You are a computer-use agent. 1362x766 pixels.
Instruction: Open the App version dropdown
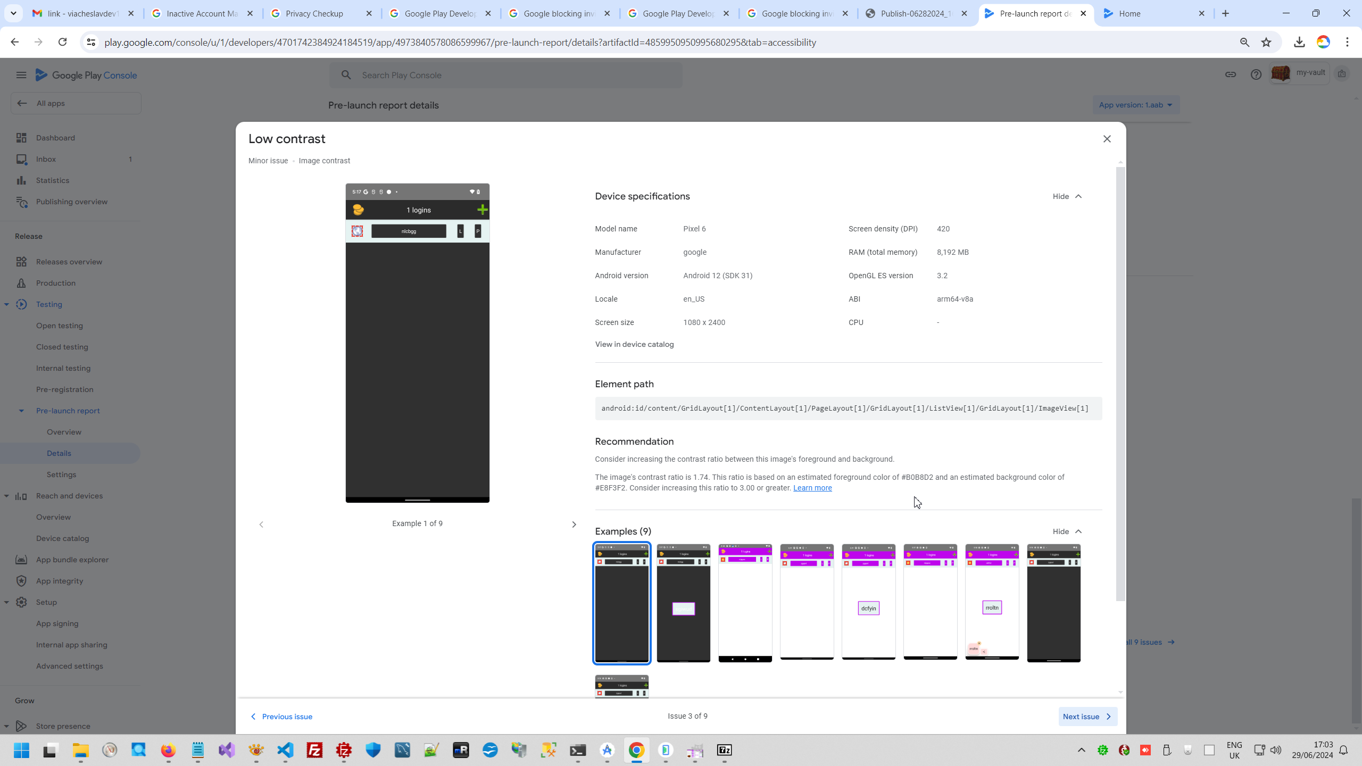coord(1135,105)
